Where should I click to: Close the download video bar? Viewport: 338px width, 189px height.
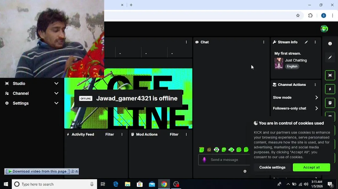77,171
